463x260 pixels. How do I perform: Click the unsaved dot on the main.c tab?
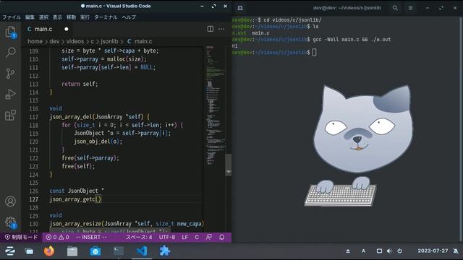pos(67,29)
